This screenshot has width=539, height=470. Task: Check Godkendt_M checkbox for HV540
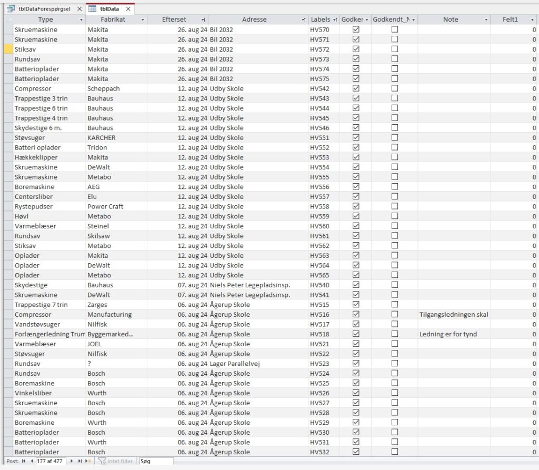[395, 285]
